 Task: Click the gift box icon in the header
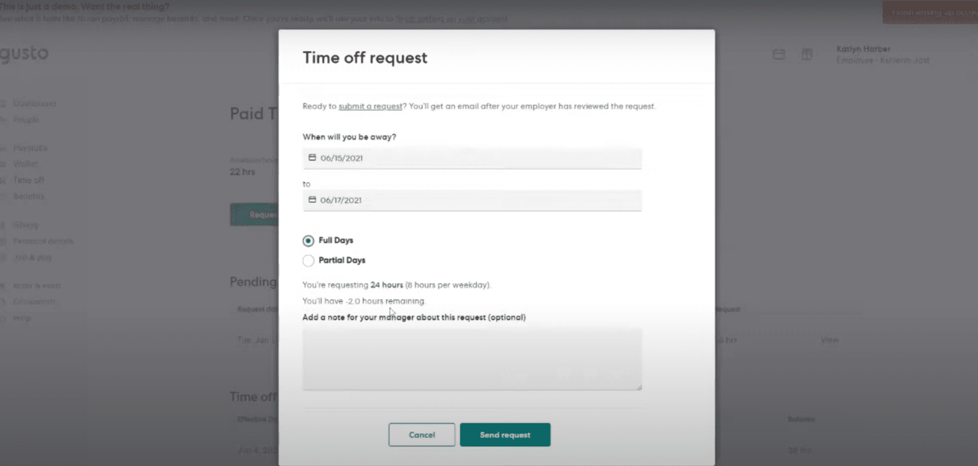pyautogui.click(x=807, y=54)
